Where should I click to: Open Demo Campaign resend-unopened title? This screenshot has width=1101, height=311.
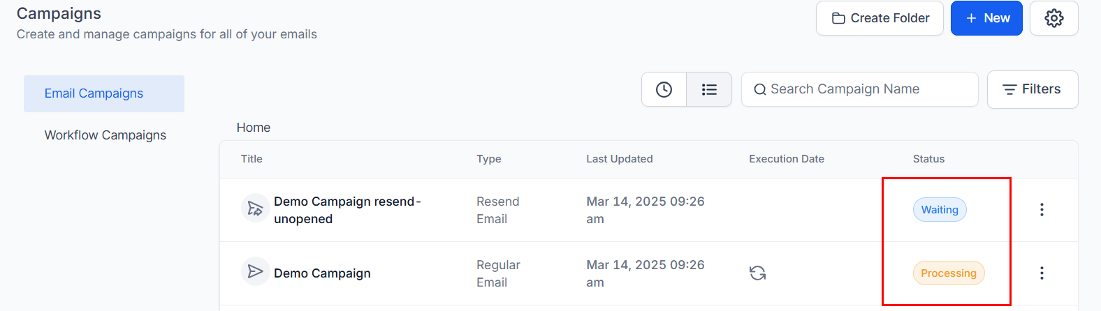[x=347, y=210]
